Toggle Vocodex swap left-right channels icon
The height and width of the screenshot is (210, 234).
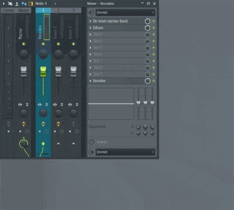(39, 105)
